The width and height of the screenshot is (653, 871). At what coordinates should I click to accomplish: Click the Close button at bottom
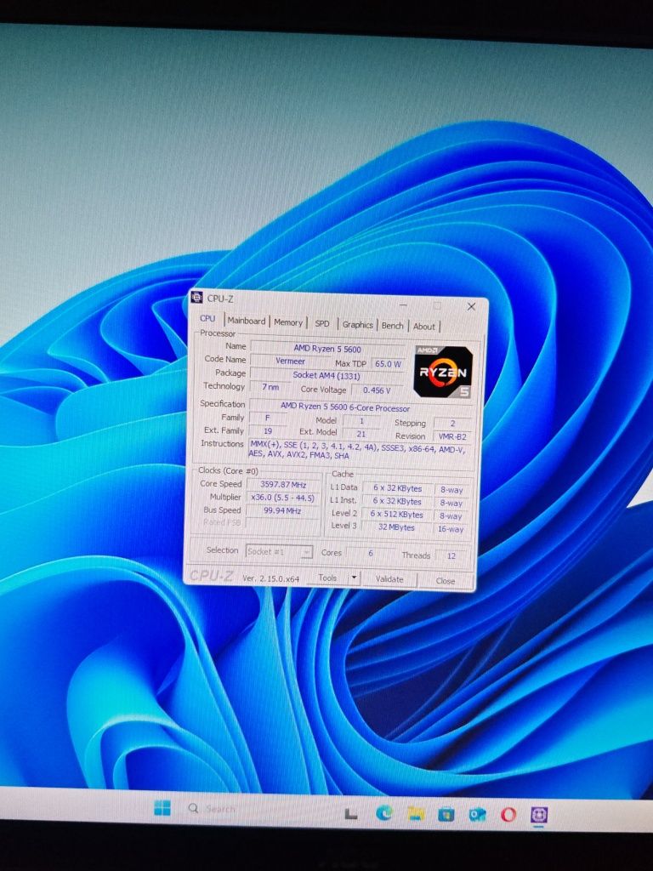click(x=446, y=580)
